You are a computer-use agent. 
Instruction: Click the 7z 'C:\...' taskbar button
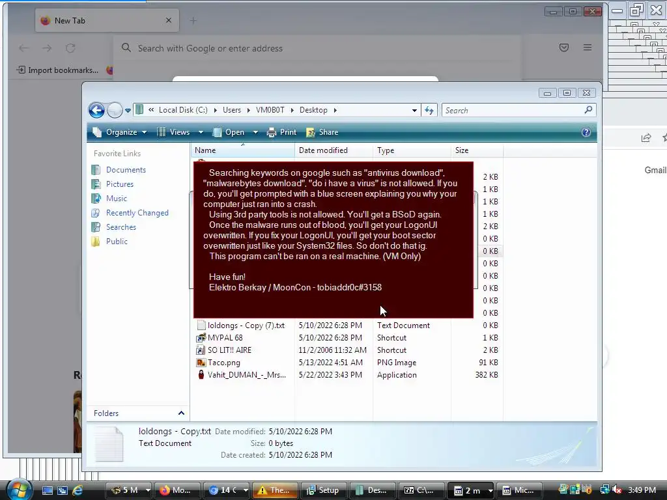[421, 490]
